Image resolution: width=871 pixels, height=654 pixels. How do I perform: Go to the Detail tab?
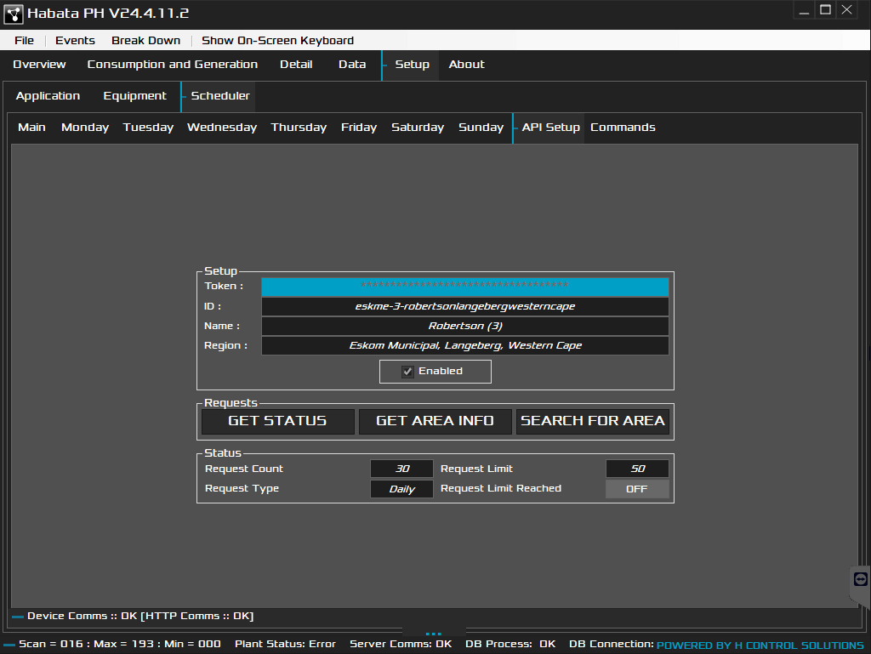click(296, 65)
